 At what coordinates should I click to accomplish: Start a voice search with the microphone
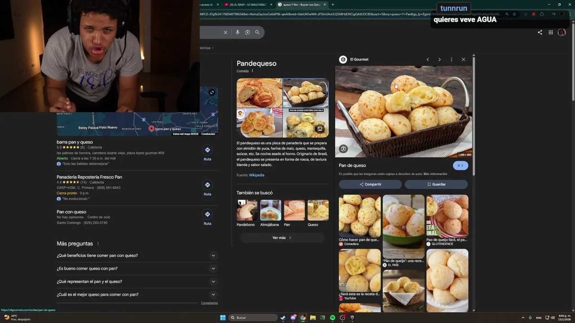(238, 32)
